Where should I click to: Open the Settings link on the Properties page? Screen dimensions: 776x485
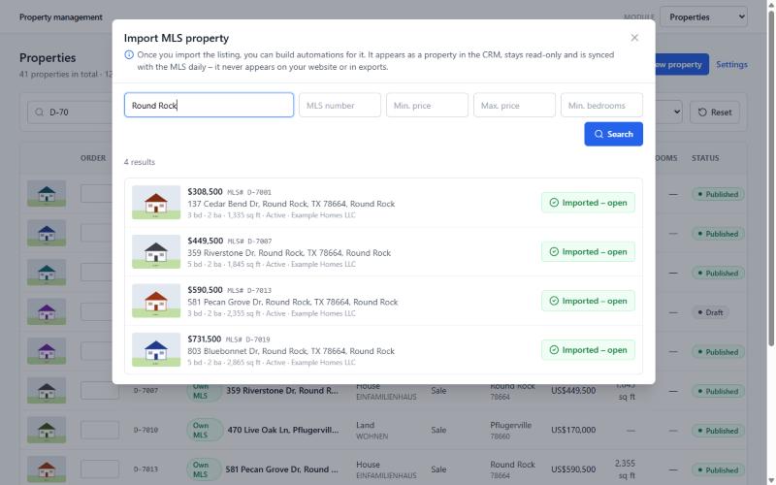(731, 64)
